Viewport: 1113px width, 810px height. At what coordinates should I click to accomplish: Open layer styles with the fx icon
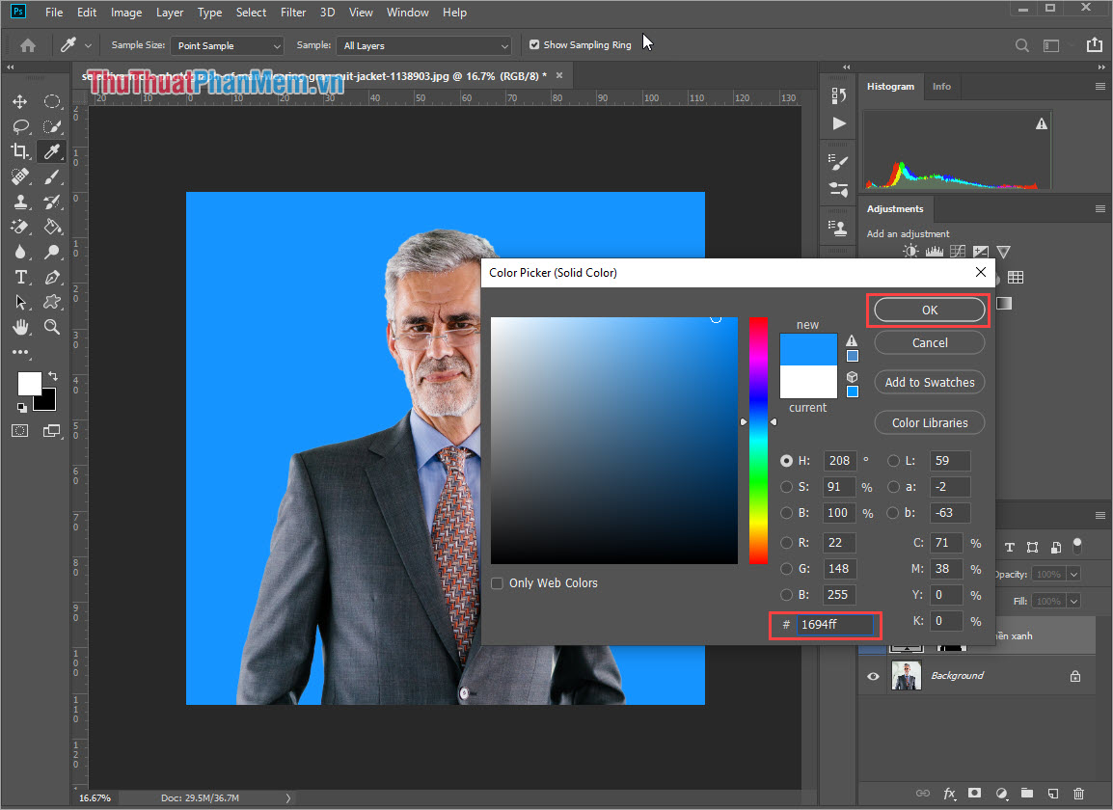[949, 794]
